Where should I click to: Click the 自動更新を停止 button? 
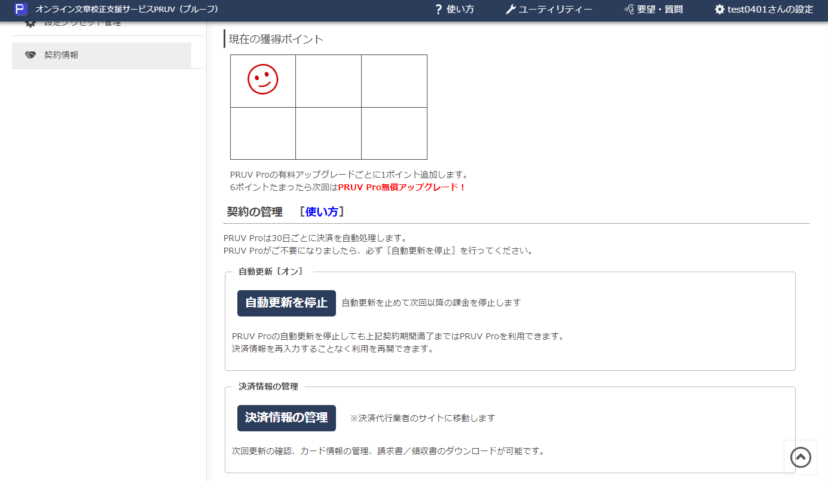[286, 303]
